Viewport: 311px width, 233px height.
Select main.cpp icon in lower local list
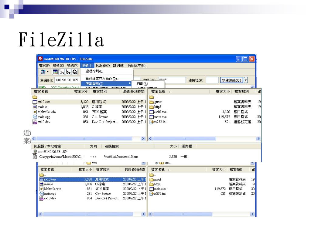(x=41, y=194)
